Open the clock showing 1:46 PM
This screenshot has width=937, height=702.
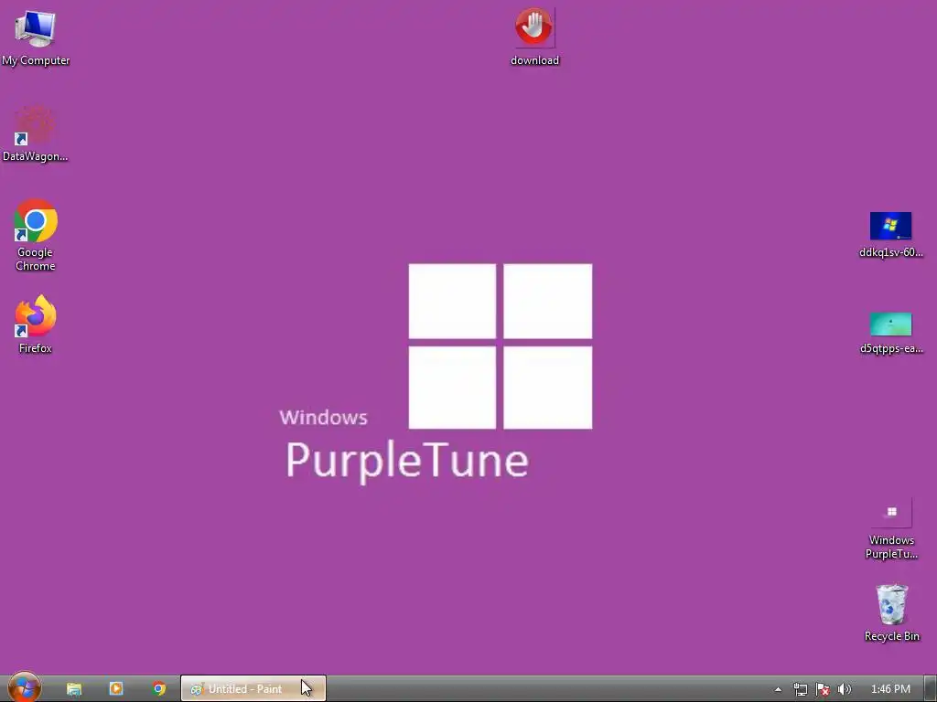[890, 689]
